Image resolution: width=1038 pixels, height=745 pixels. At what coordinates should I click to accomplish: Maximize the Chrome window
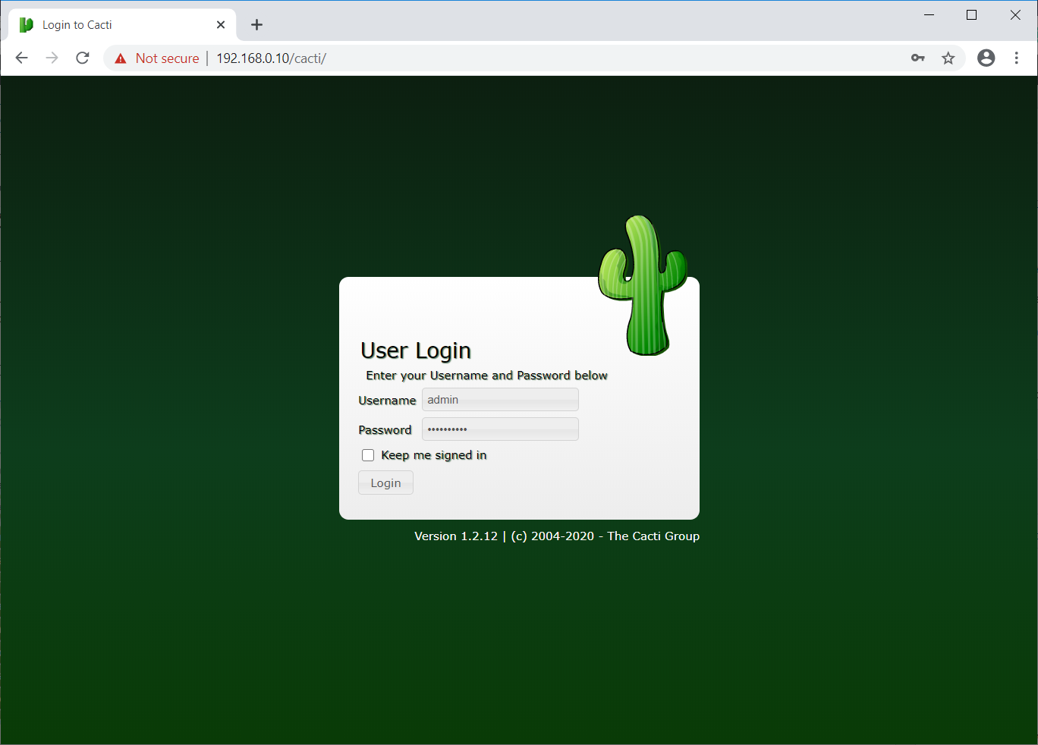point(971,15)
